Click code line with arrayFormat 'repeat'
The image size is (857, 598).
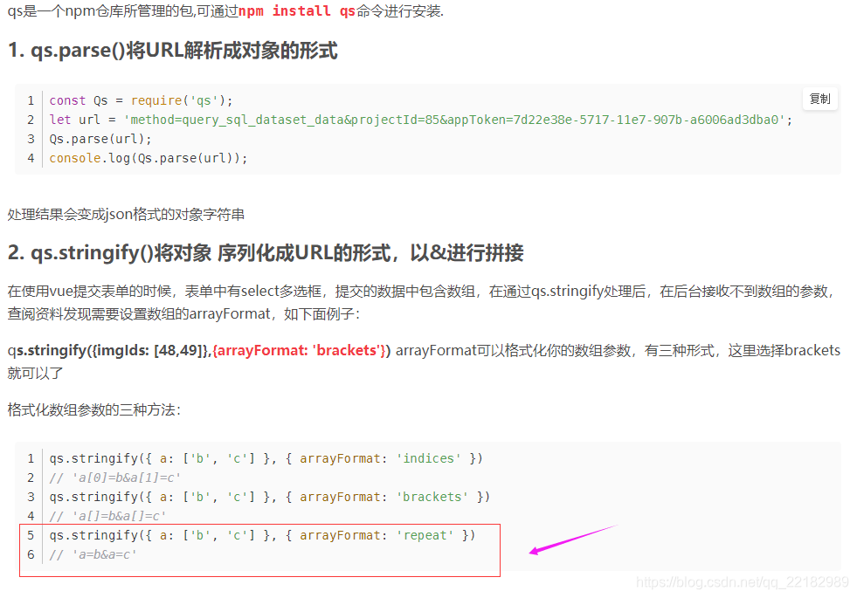[x=262, y=535]
